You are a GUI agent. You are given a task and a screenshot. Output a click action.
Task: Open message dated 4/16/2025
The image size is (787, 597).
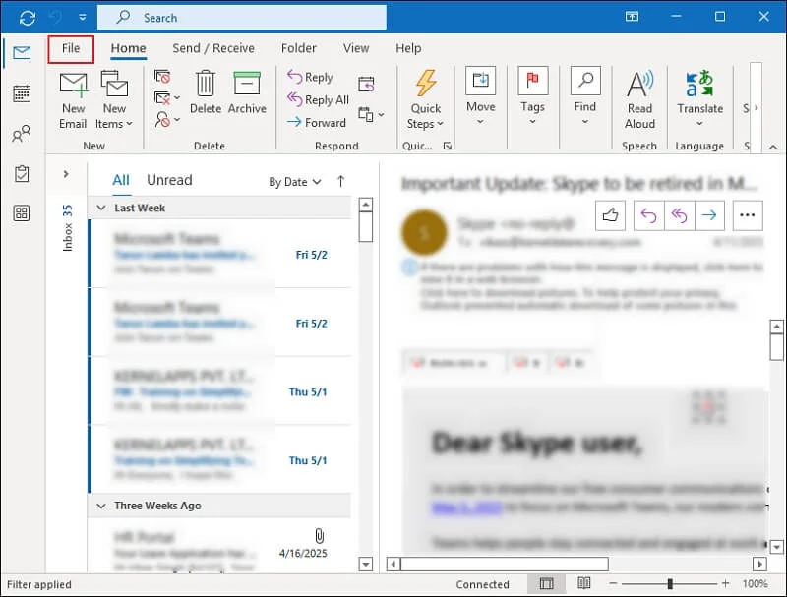218,547
